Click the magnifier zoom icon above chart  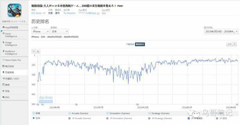[38, 51]
